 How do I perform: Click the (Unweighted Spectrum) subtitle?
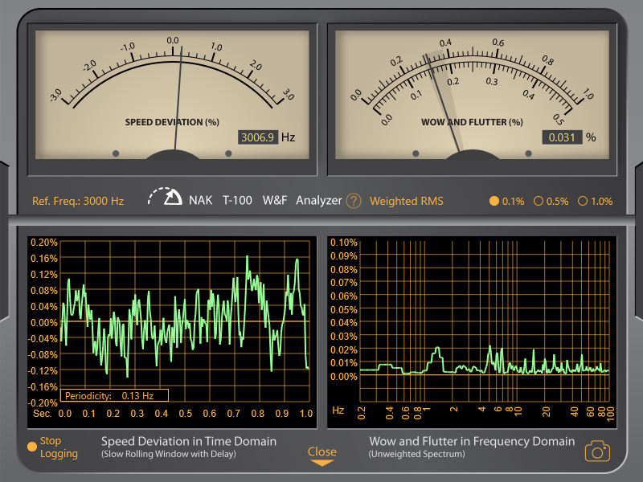416,454
